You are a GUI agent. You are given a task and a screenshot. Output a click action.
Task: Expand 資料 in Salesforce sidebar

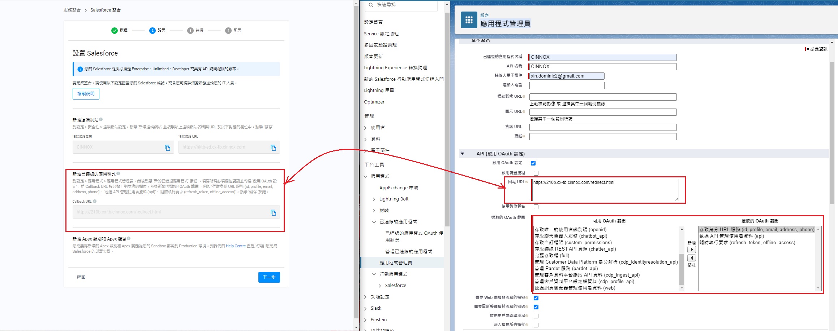[365, 139]
